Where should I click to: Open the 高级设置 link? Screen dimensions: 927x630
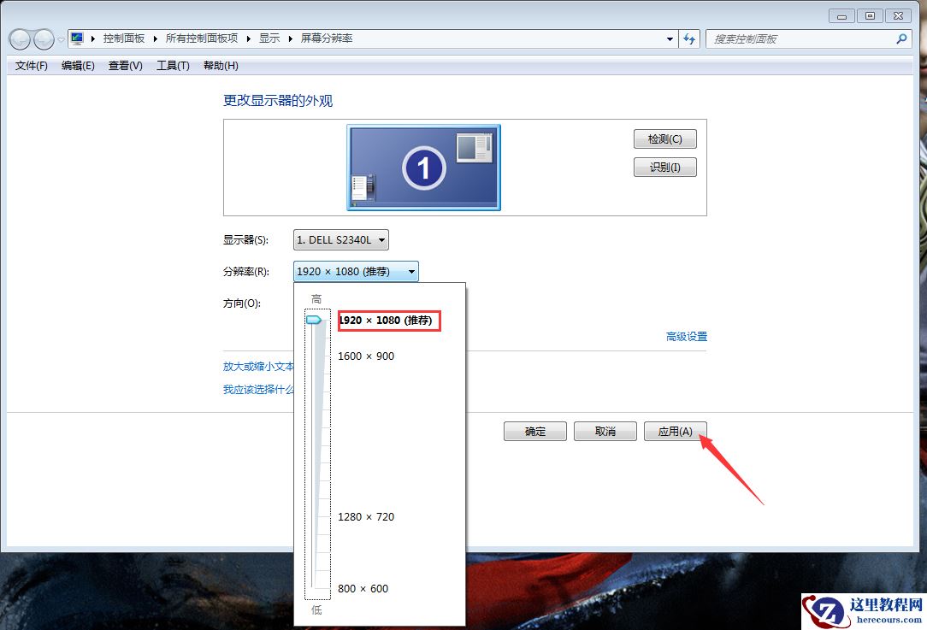coord(686,337)
